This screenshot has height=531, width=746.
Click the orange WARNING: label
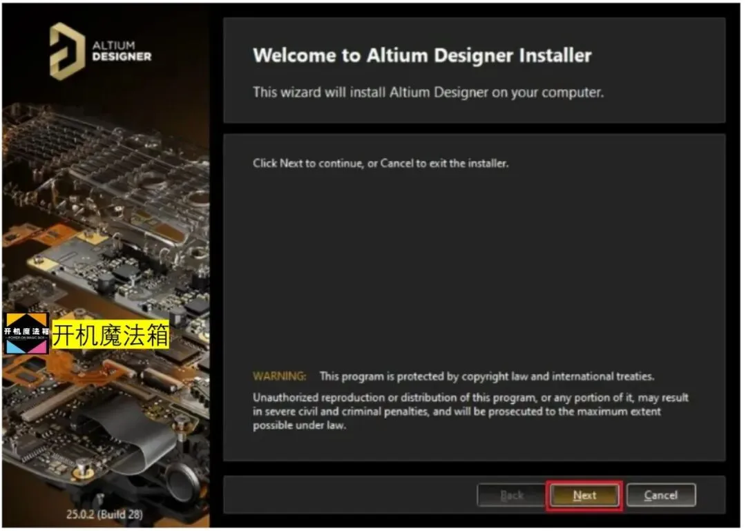[x=279, y=376]
